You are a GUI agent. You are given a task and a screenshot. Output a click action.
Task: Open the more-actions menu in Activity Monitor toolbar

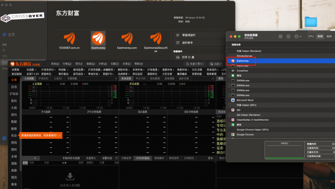[x=298, y=36]
